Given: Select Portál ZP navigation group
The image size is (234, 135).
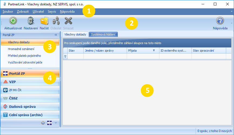Looking at the screenshot, I should (30, 73).
